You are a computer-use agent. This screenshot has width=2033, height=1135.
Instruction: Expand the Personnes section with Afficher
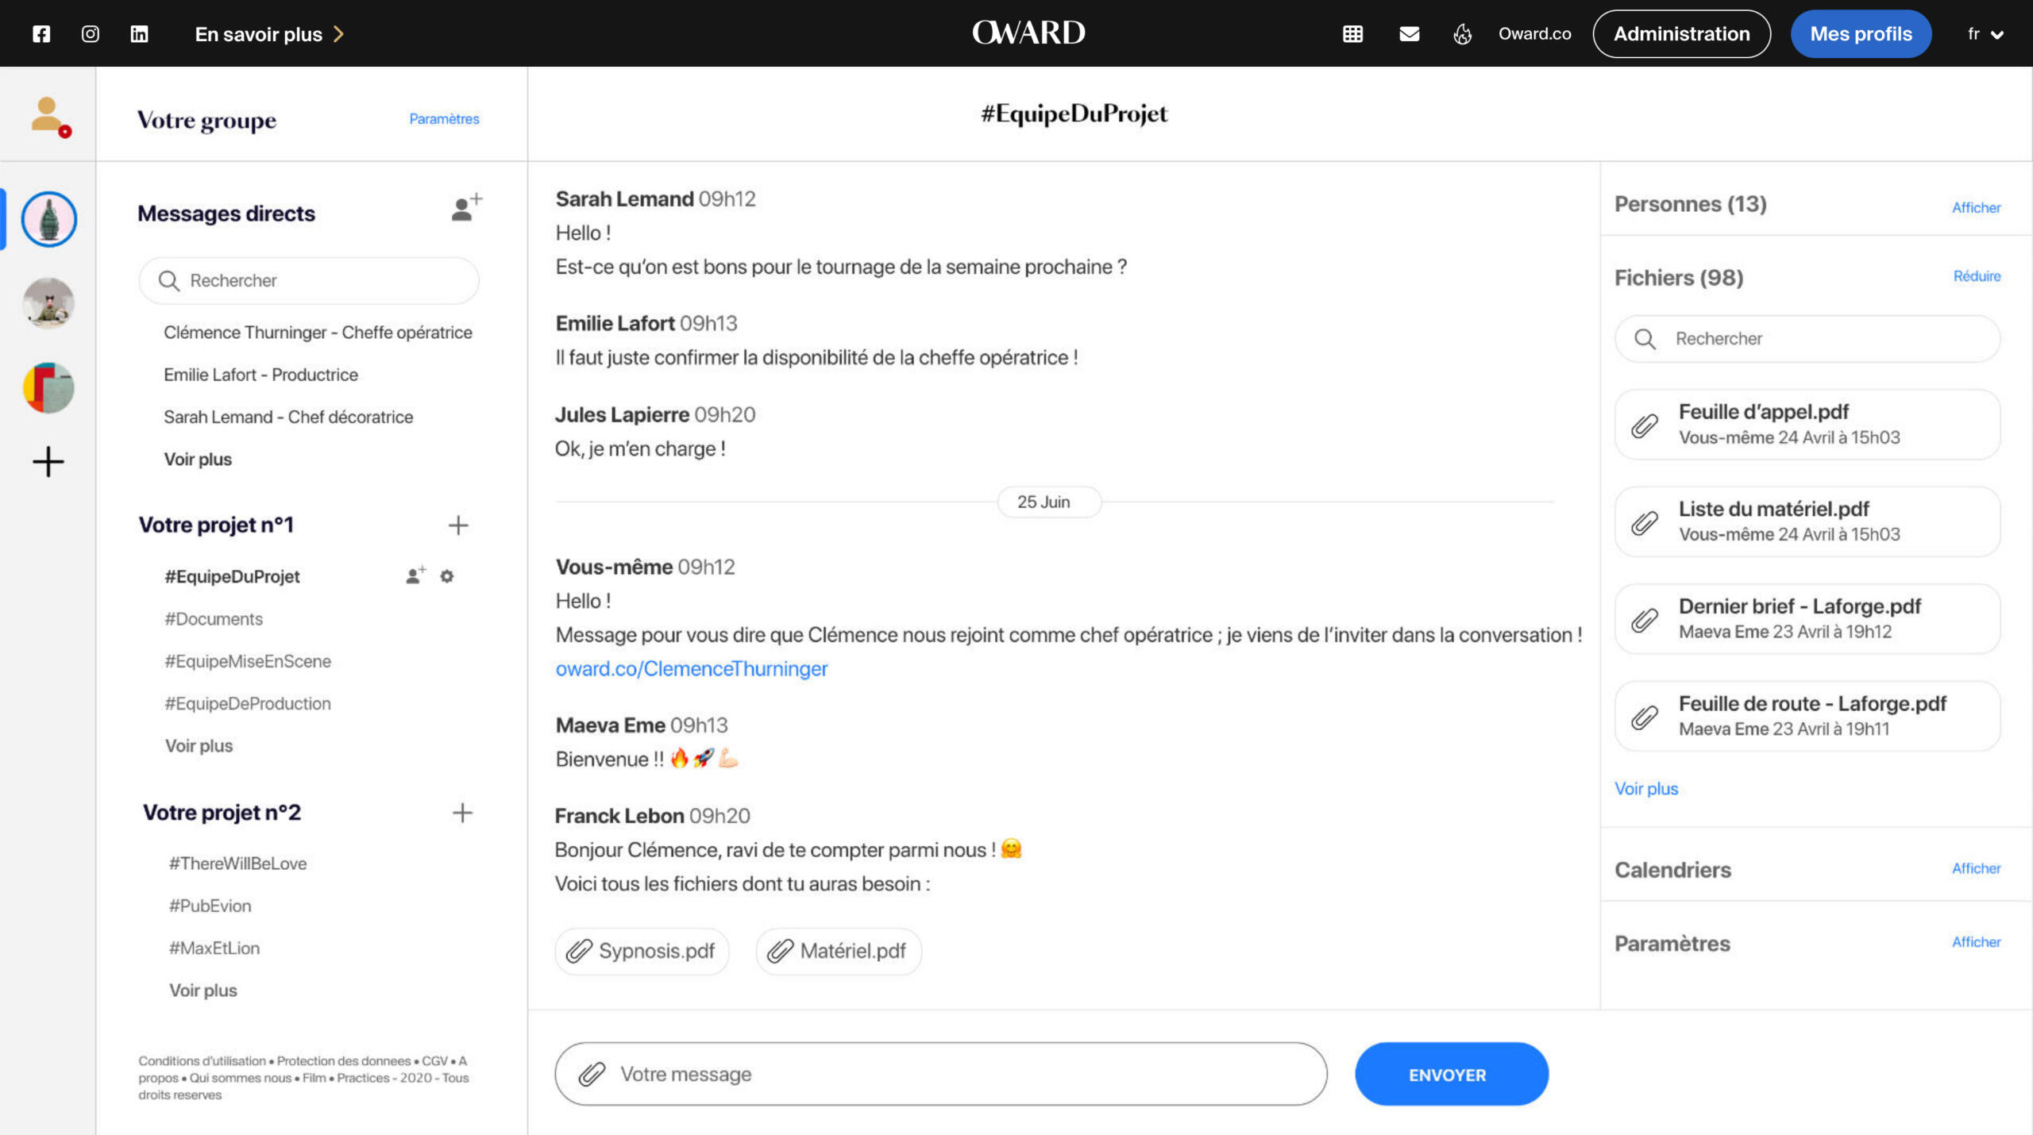pyautogui.click(x=1976, y=207)
